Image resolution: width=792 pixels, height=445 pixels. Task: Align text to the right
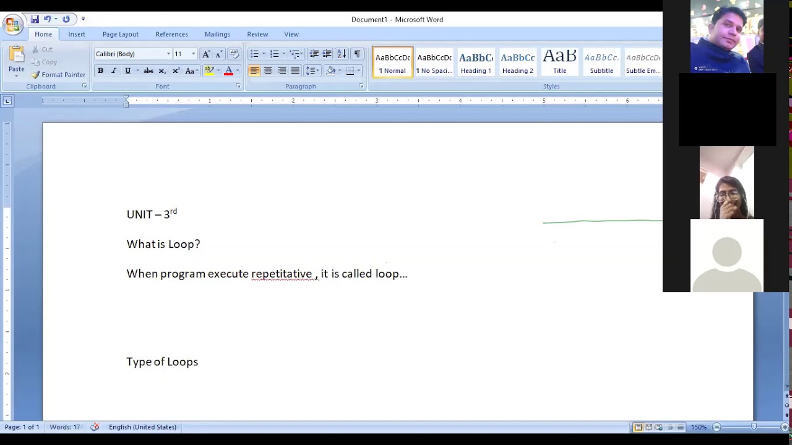[282, 71]
